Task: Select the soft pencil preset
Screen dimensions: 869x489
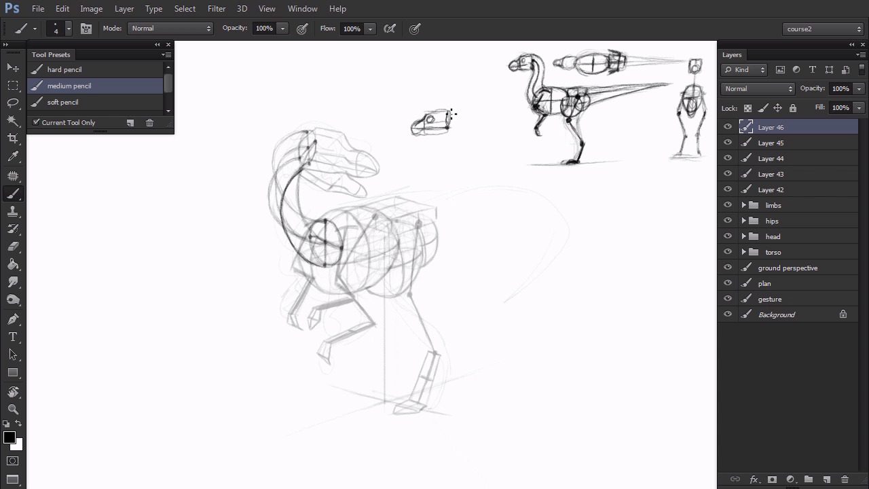Action: click(63, 103)
